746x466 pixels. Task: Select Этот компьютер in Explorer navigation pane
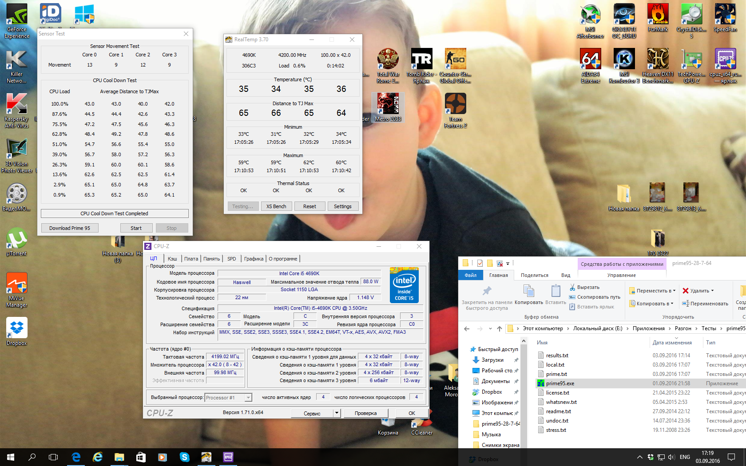coord(497,413)
